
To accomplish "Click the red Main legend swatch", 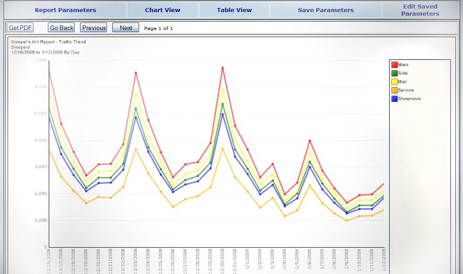I will (x=394, y=65).
